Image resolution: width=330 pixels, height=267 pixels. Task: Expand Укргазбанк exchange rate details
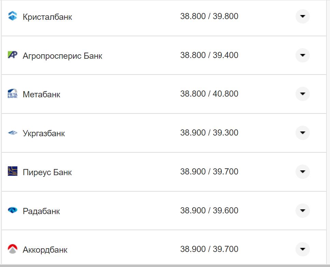[302, 133]
